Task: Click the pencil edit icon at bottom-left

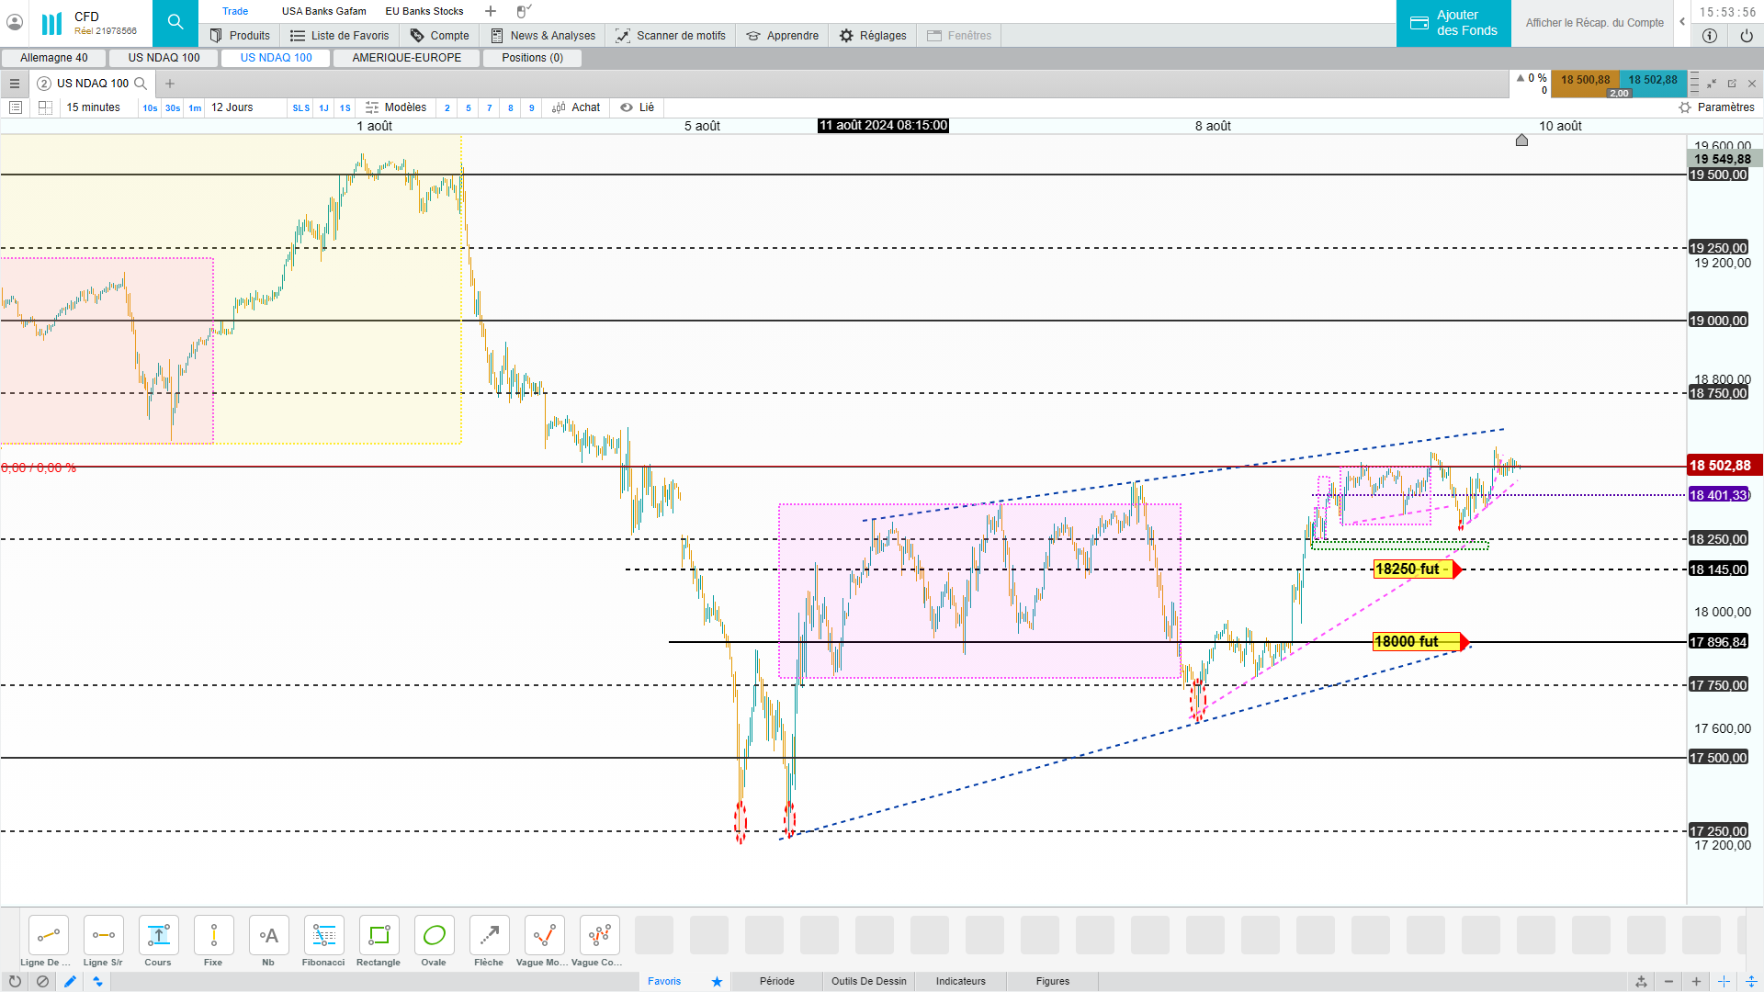Action: click(70, 981)
